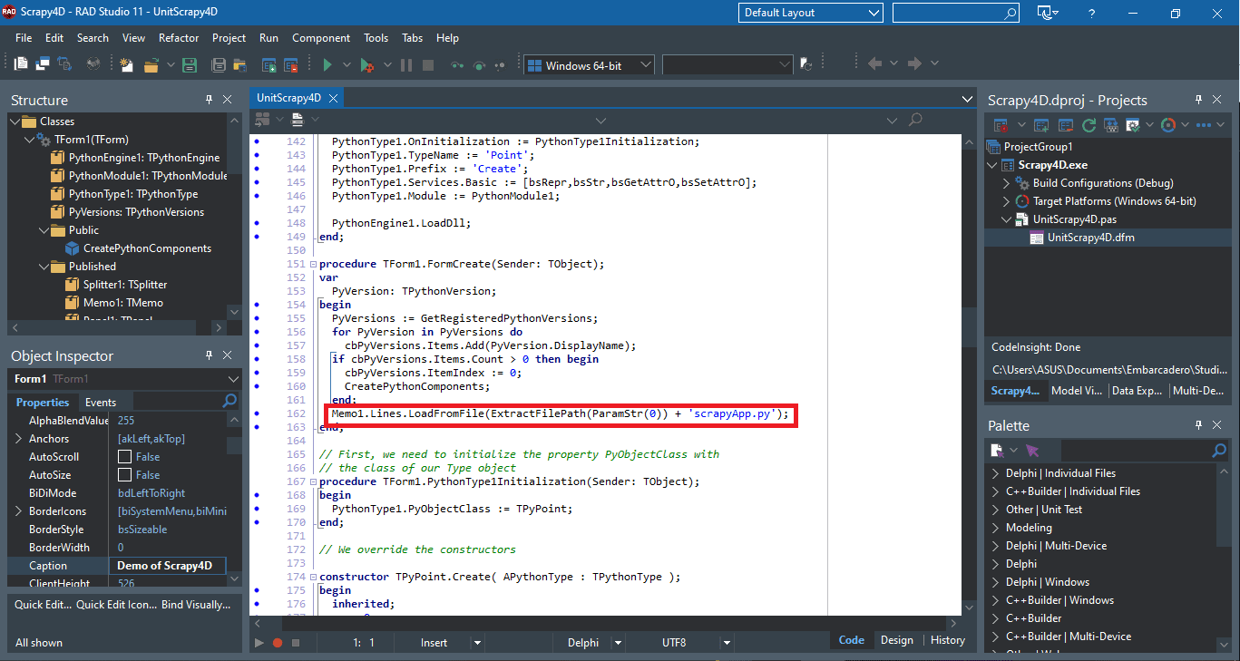Click the Stop program square icon
The image size is (1240, 661).
pos(428,64)
